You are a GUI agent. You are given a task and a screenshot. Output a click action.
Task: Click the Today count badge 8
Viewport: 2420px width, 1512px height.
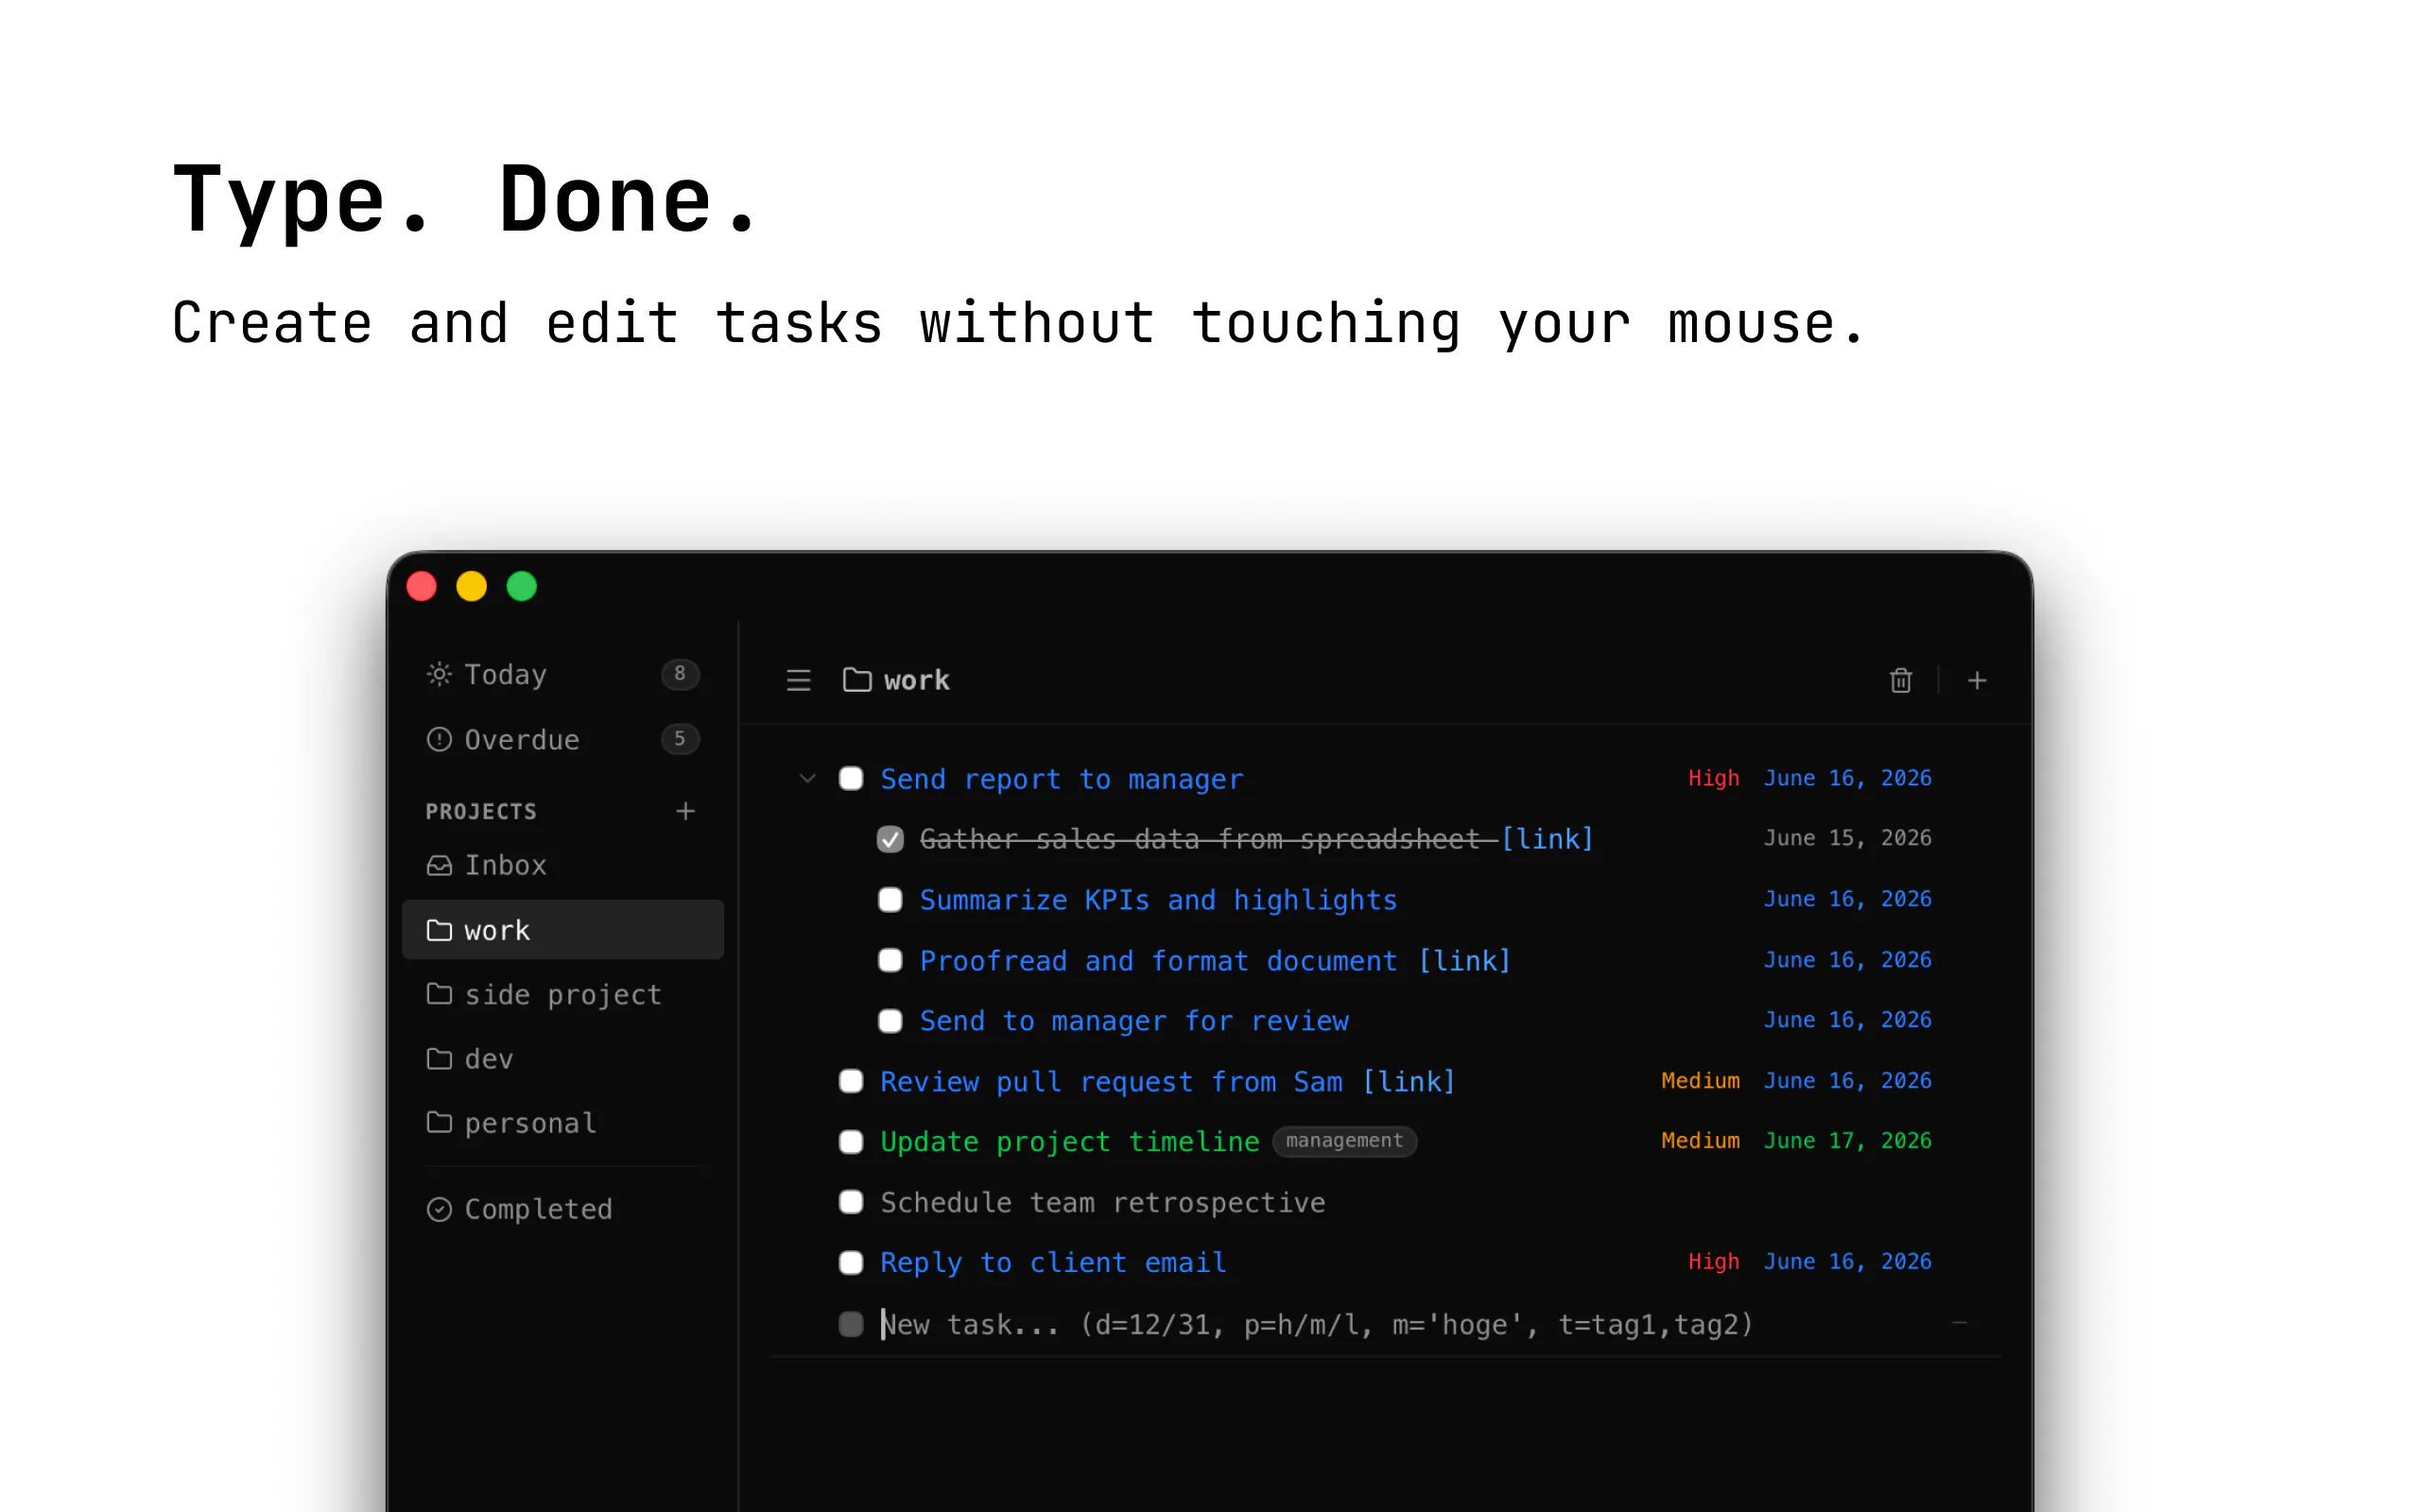coord(680,674)
